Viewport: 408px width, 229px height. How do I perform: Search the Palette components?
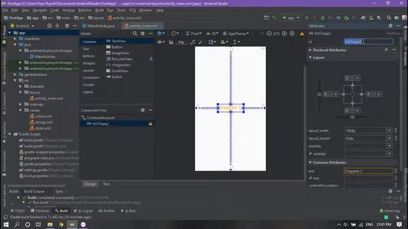135,34
